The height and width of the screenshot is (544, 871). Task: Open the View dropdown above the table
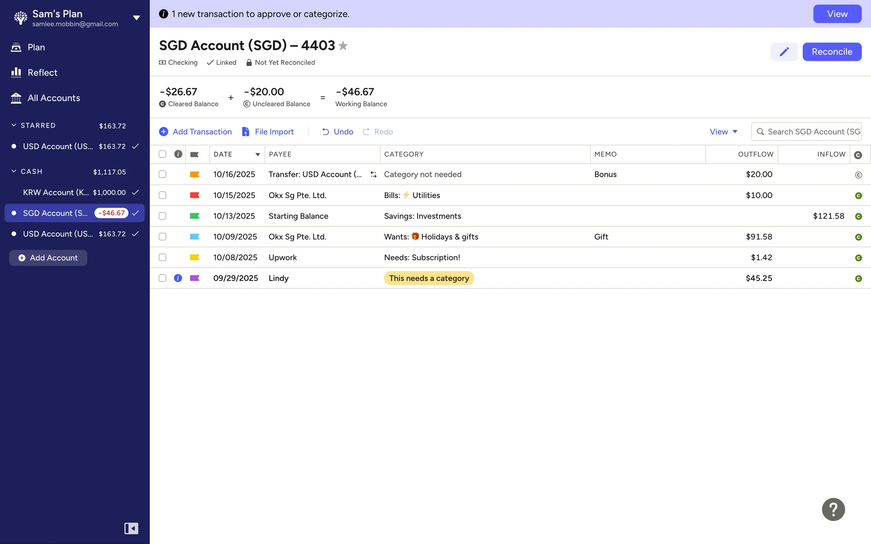tap(723, 131)
